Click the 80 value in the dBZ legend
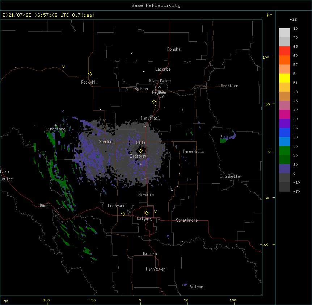 295,29
